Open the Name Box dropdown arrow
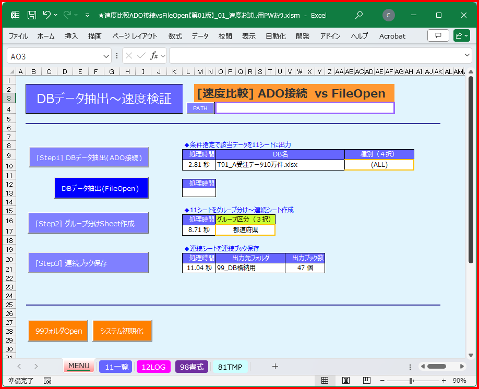Image resolution: width=479 pixels, height=389 pixels. point(106,56)
